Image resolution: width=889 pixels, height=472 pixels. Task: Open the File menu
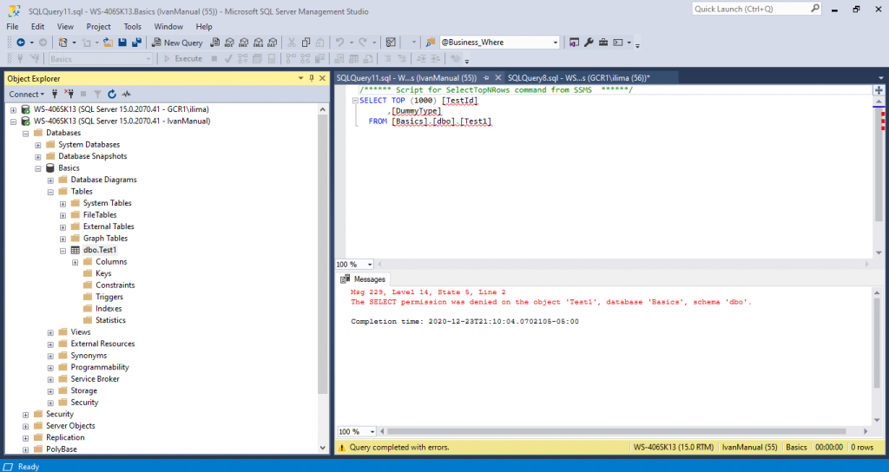(x=12, y=27)
